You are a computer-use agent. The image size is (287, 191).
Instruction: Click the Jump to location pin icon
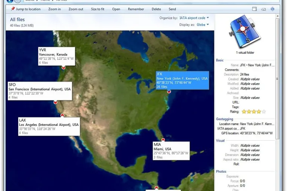[13, 9]
